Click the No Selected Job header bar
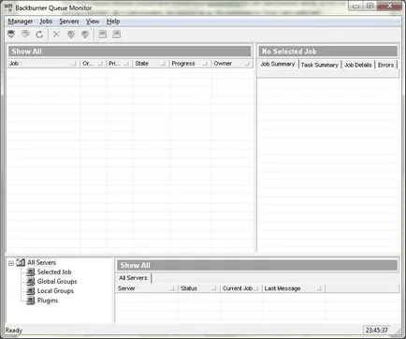Viewport: 406px width, 339px height. pyautogui.click(x=328, y=52)
